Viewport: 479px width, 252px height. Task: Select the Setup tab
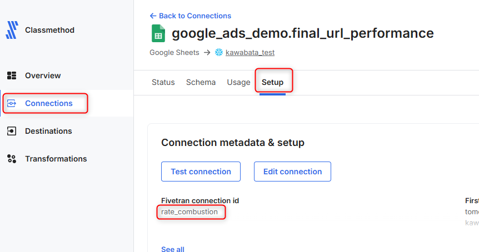(x=273, y=82)
